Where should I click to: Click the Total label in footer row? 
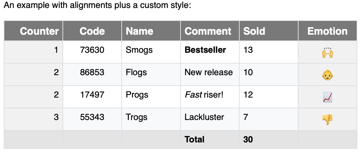(x=195, y=139)
